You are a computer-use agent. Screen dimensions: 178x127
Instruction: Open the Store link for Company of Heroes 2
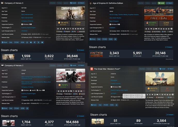[5, 108]
